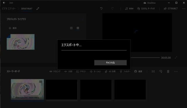
Task: Switch library to medium thumbnail view
Action: pos(71,28)
